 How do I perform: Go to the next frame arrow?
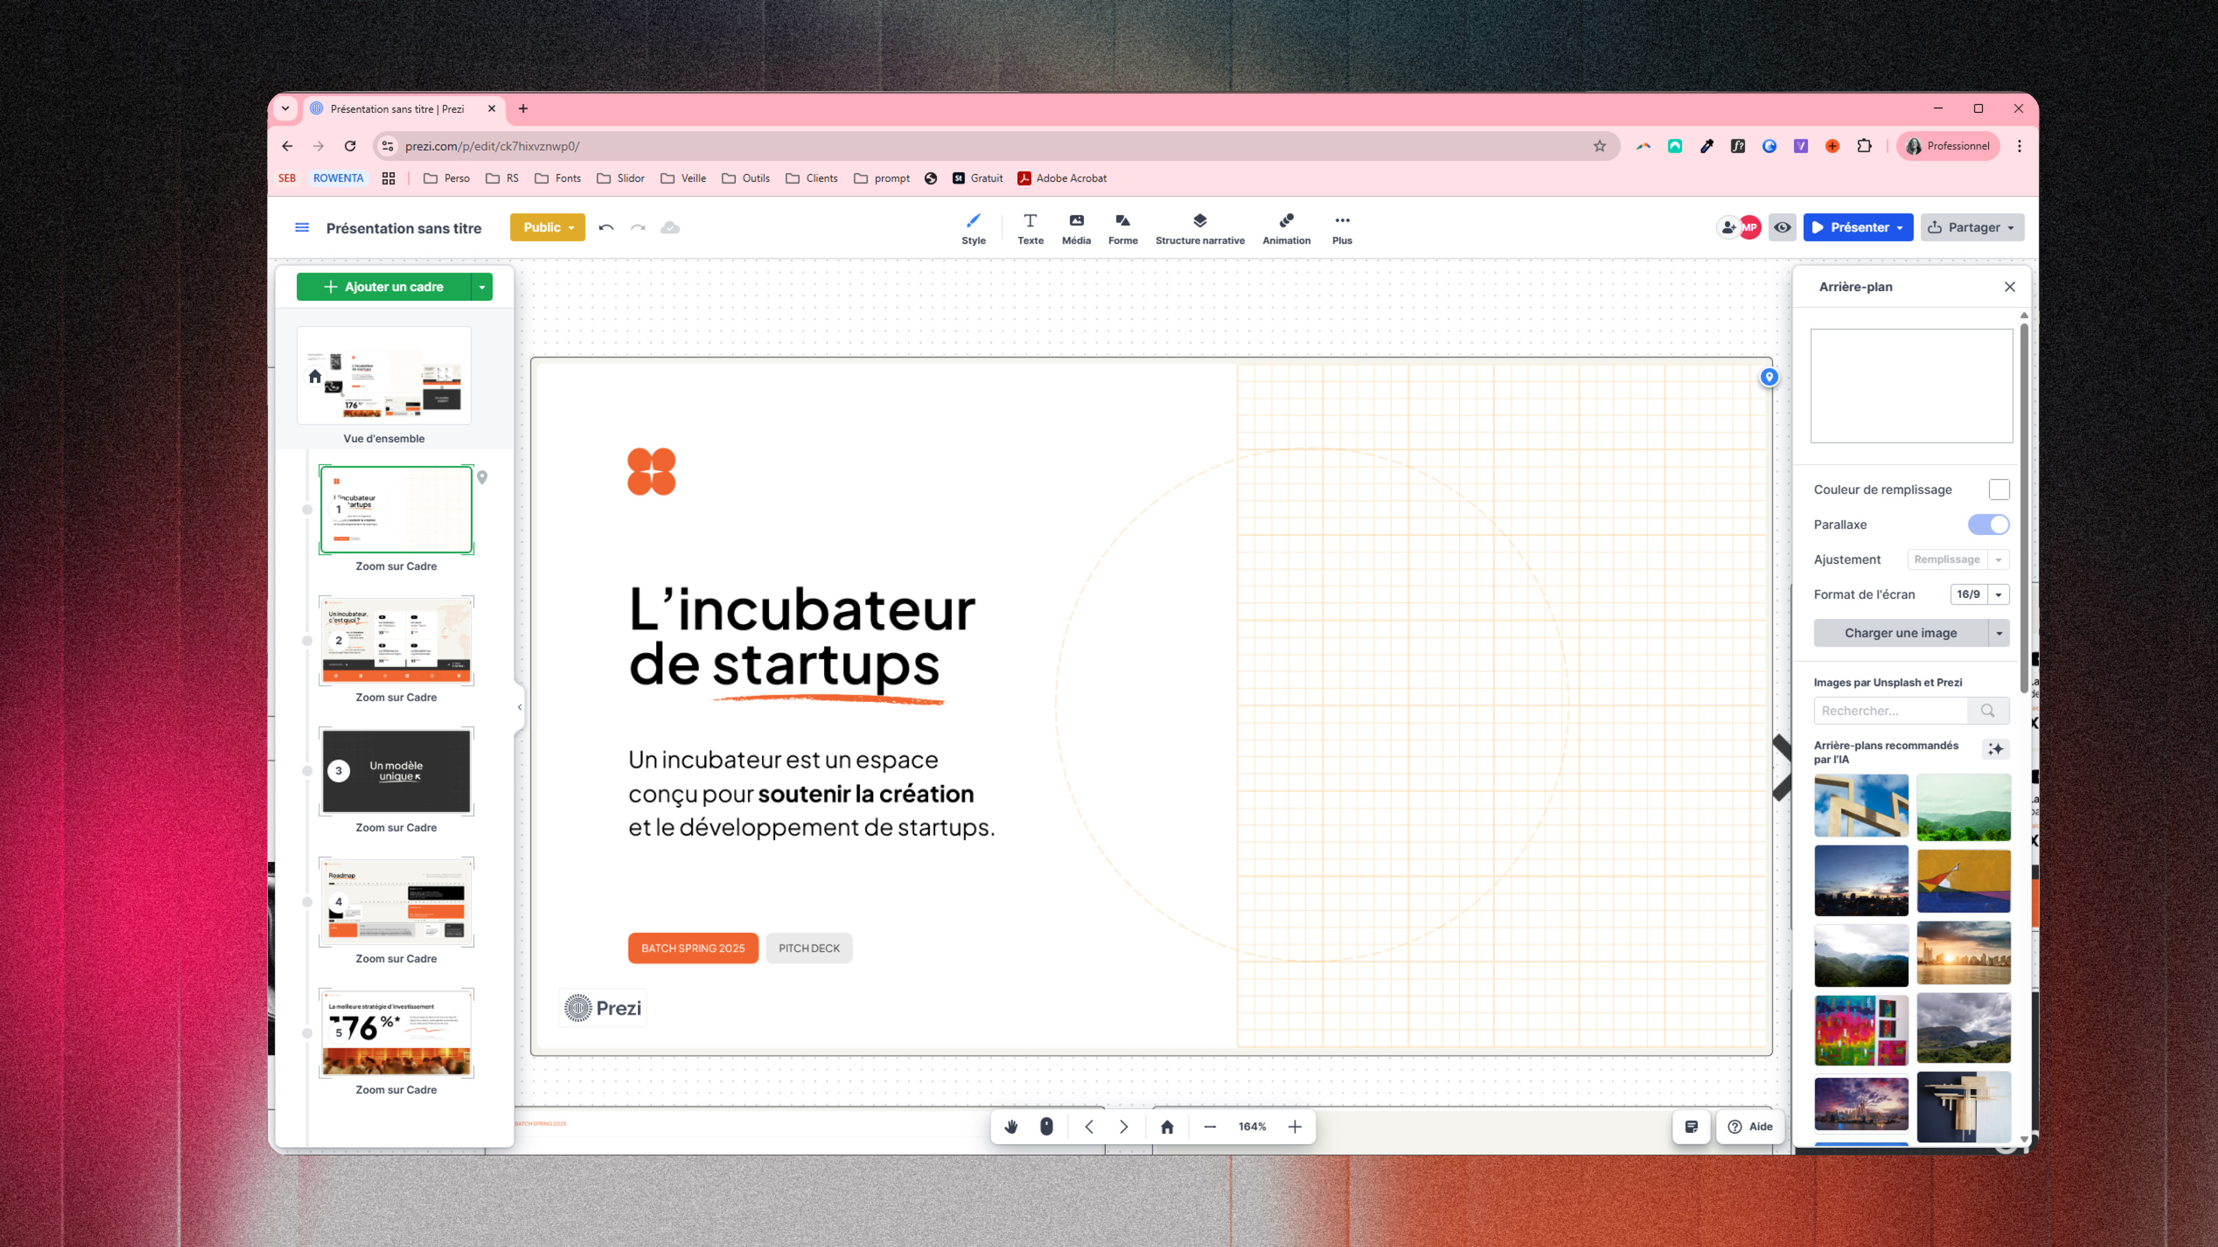1123,1127
